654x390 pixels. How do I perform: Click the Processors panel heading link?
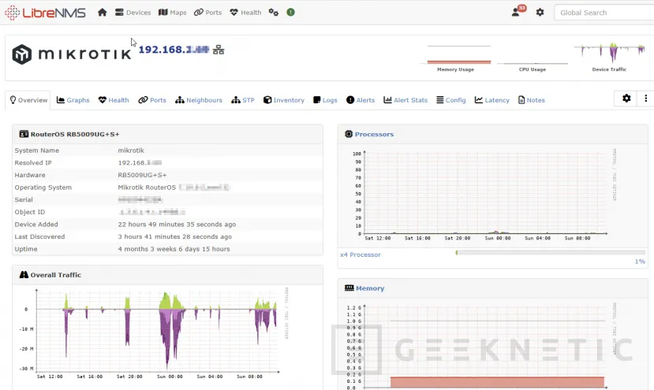[x=374, y=134]
